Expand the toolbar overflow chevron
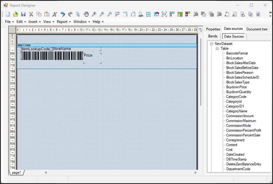Image resolution: width=273 pixels, height=184 pixels. pos(270,14)
